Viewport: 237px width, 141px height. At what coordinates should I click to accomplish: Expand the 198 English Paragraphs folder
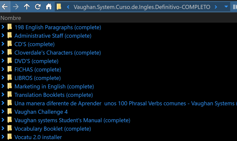coord(3,27)
